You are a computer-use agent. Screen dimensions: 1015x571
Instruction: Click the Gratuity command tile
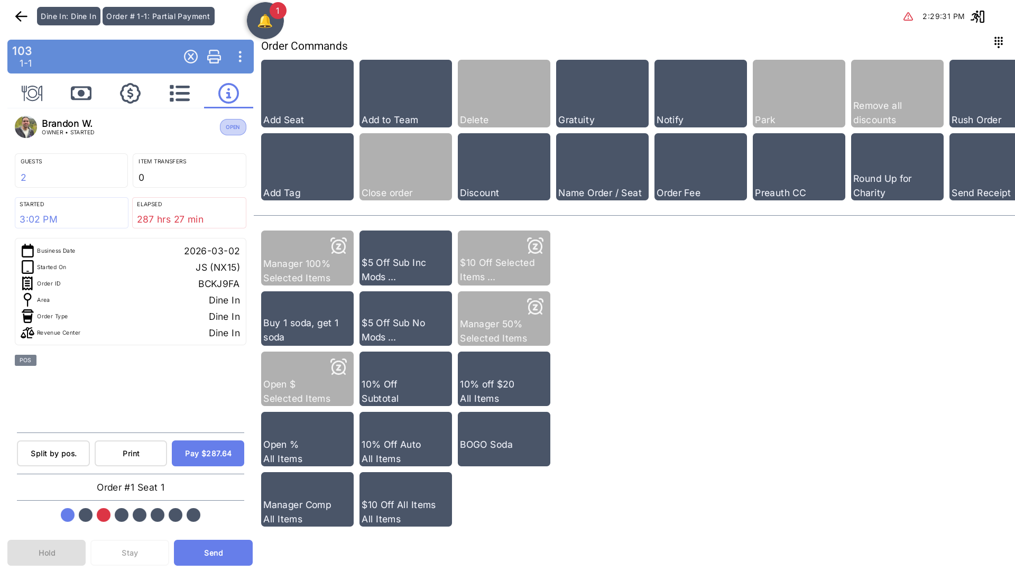click(602, 94)
